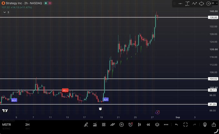Change chart type via candles icon

click(x=139, y=125)
